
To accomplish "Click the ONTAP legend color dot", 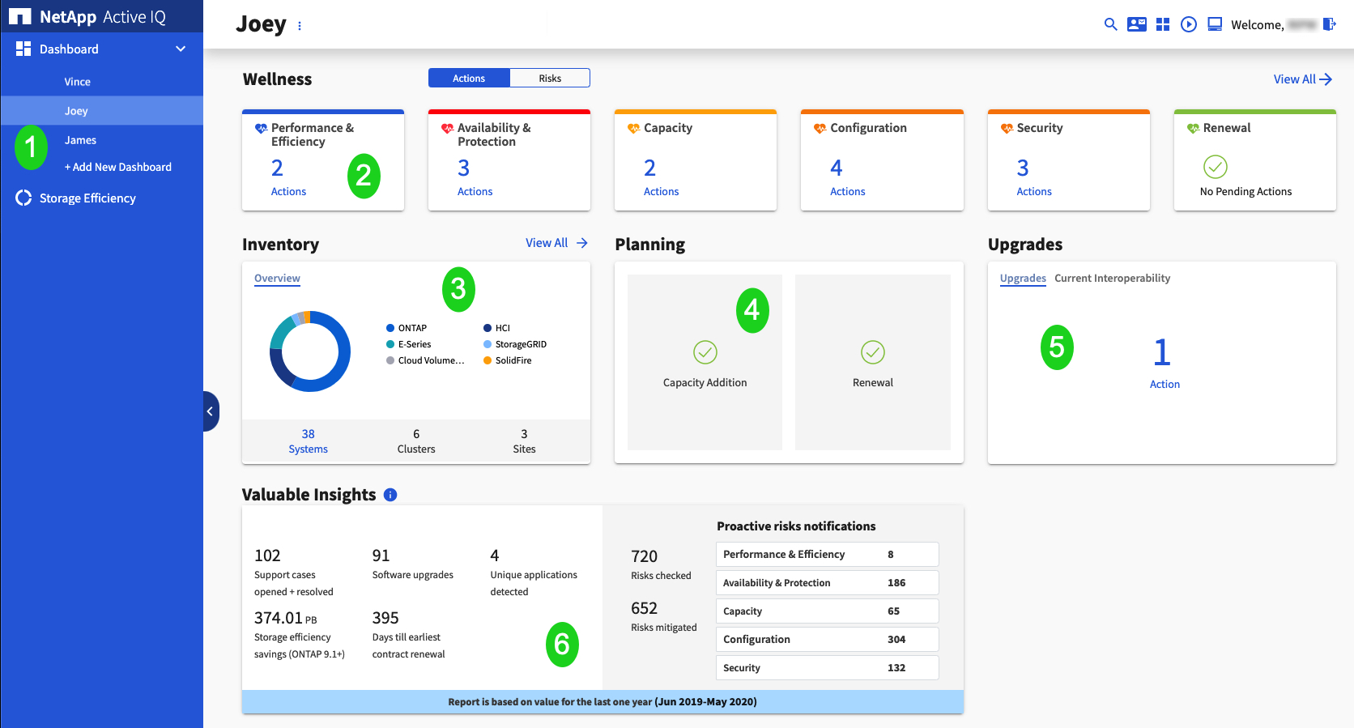I will click(x=390, y=328).
